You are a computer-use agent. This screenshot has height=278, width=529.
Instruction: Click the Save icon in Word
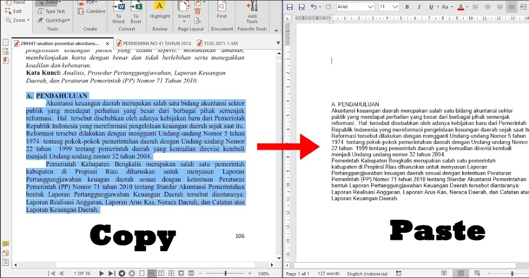pyautogui.click(x=290, y=6)
